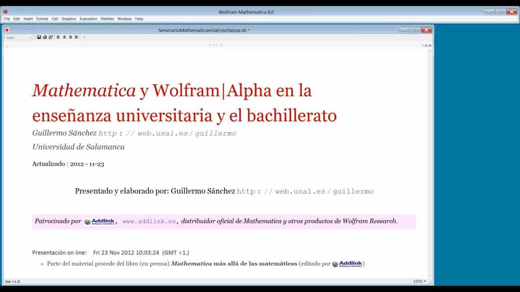Close the notebook window
520x292 pixels.
click(x=426, y=30)
